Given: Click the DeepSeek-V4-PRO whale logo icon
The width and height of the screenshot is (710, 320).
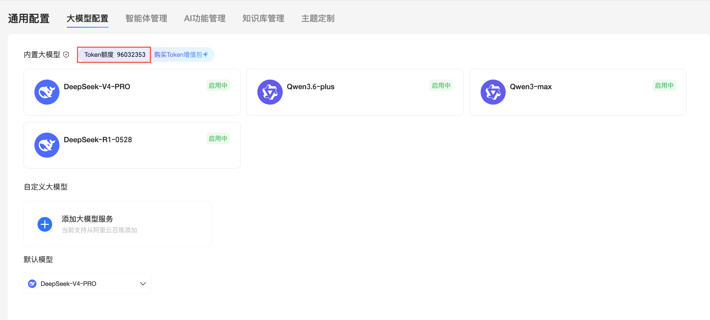Looking at the screenshot, I should [x=47, y=92].
